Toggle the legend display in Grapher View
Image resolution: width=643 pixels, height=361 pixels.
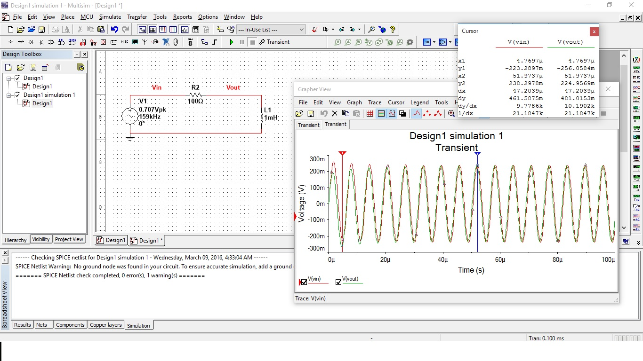(382, 114)
